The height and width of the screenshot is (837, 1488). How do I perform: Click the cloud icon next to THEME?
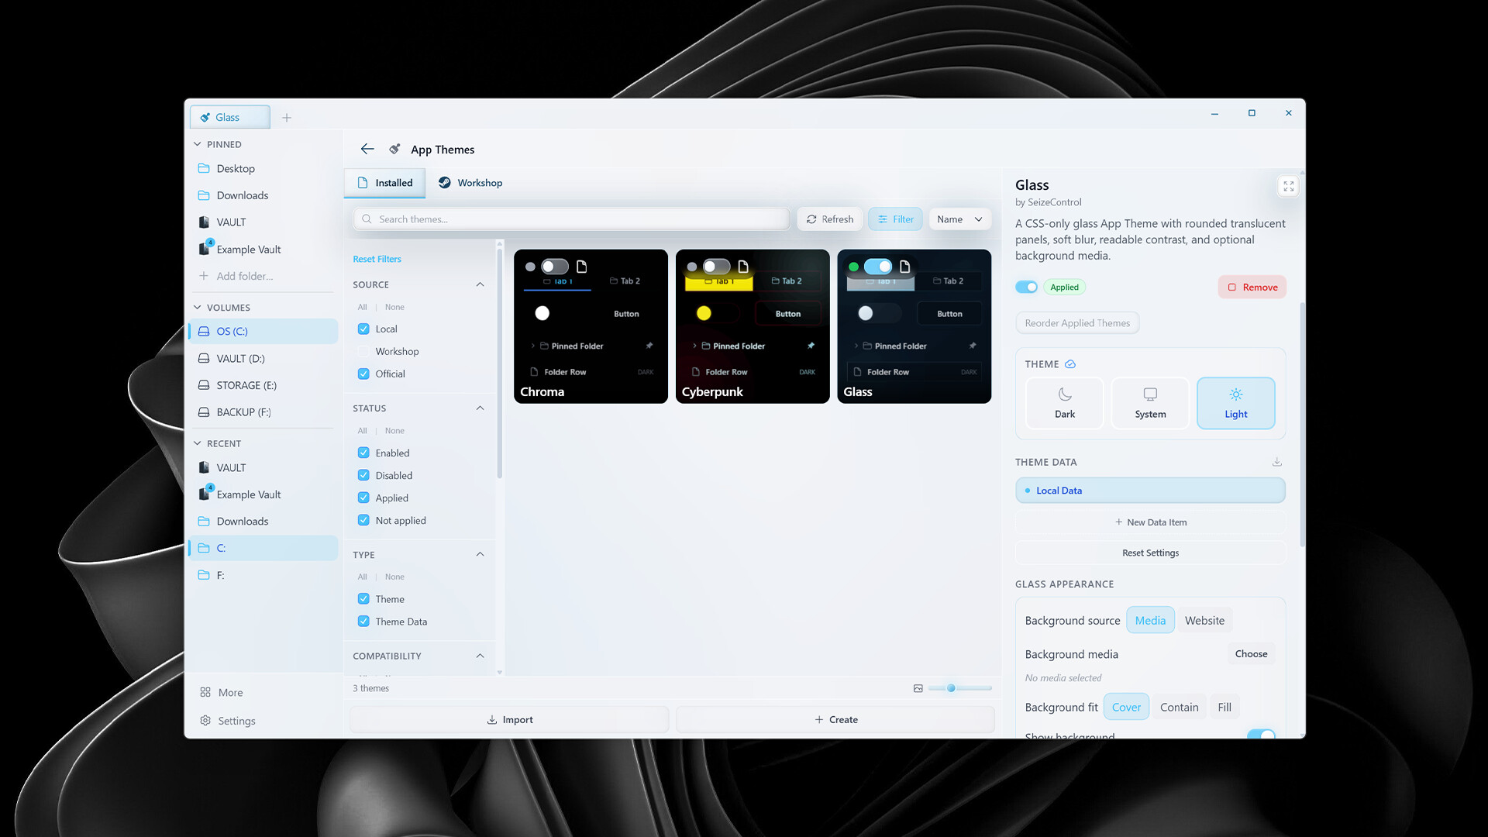click(x=1070, y=364)
